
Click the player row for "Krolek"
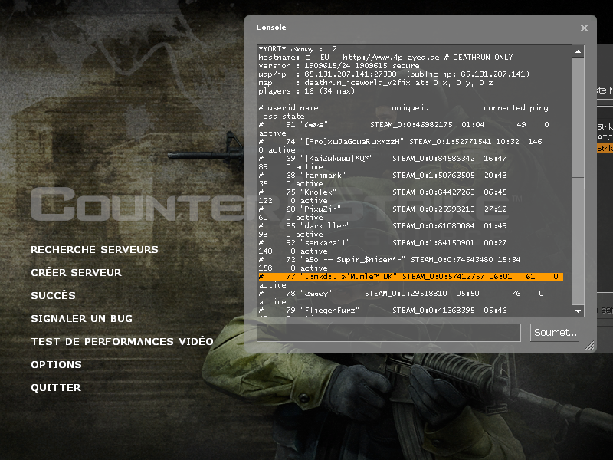coord(382,192)
